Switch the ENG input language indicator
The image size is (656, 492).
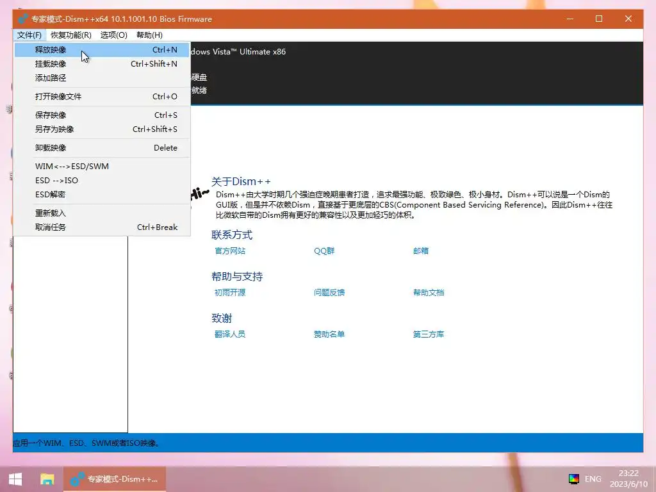[593, 479]
